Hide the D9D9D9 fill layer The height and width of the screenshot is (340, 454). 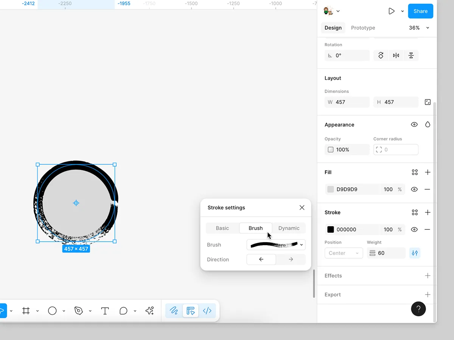(414, 189)
